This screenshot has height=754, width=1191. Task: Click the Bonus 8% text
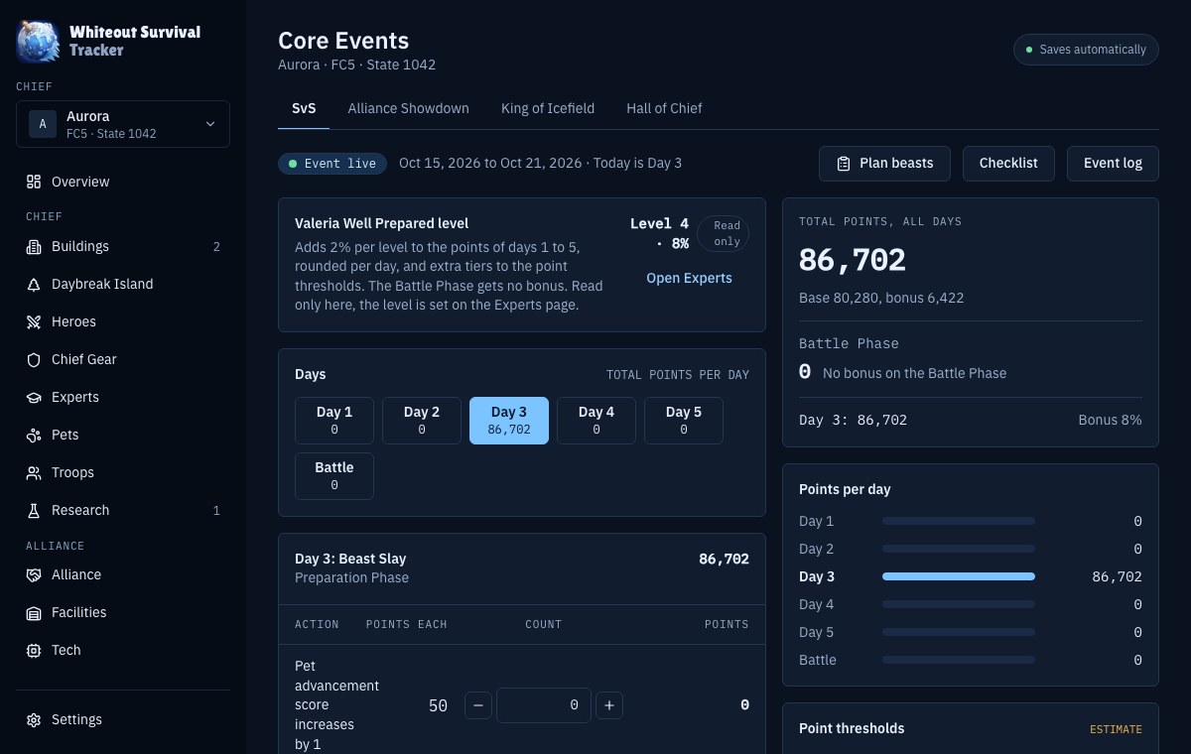1110,420
